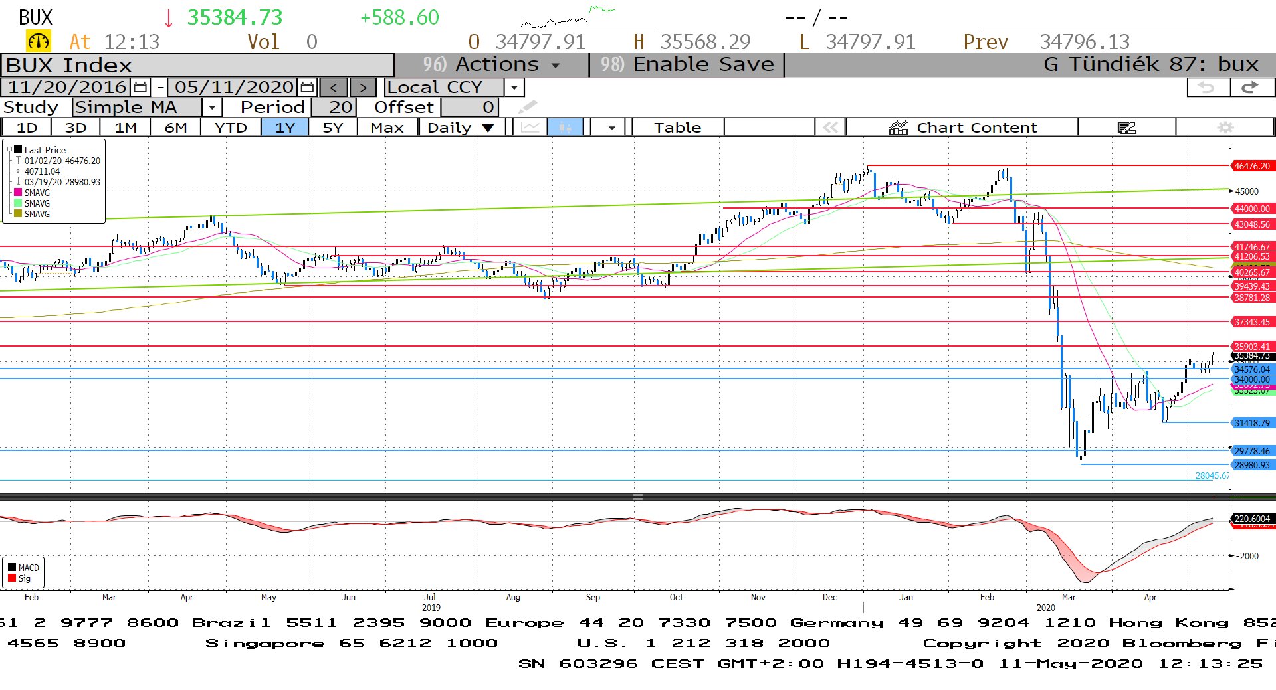Open chart type extra options dropdown arrow
Image resolution: width=1276 pixels, height=690 pixels.
(x=611, y=128)
